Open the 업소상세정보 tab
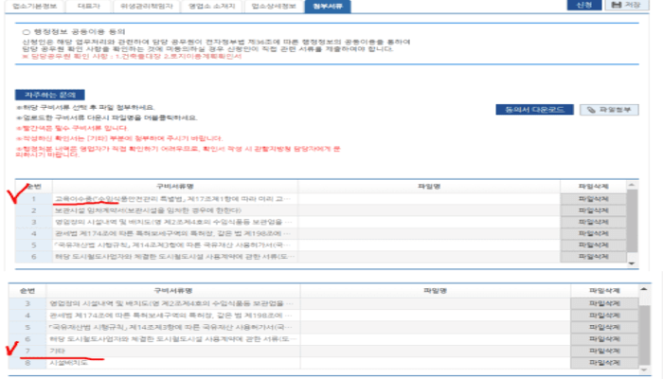 tap(274, 7)
